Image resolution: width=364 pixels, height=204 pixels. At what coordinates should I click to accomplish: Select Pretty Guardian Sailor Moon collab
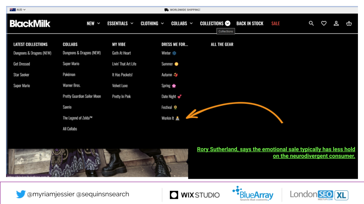tap(82, 96)
